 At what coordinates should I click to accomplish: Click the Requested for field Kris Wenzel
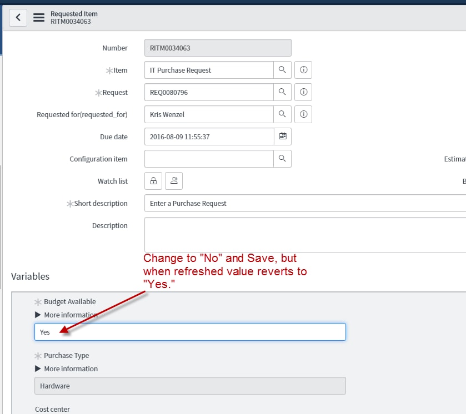coord(209,115)
